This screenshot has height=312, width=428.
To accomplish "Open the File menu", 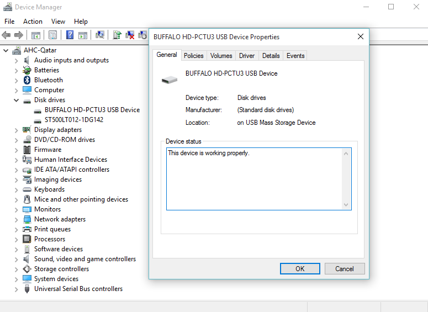I will 9,22.
